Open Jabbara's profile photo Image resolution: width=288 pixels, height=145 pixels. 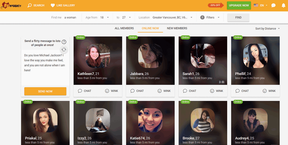(x=150, y=56)
